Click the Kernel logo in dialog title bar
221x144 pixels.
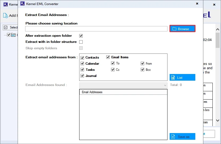(x=22, y=3)
